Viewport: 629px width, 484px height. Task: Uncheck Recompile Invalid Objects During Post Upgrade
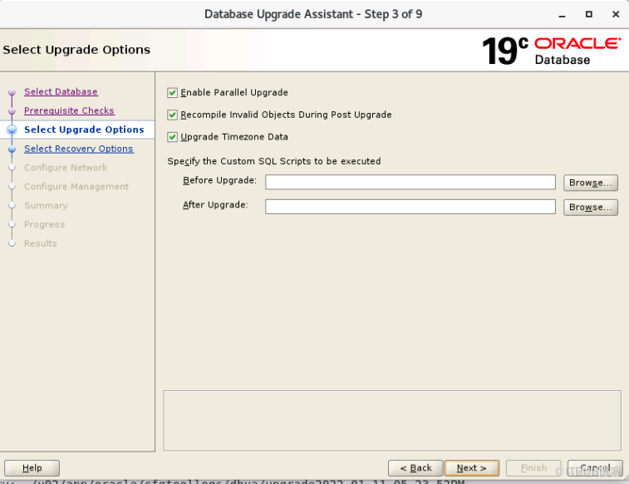173,115
